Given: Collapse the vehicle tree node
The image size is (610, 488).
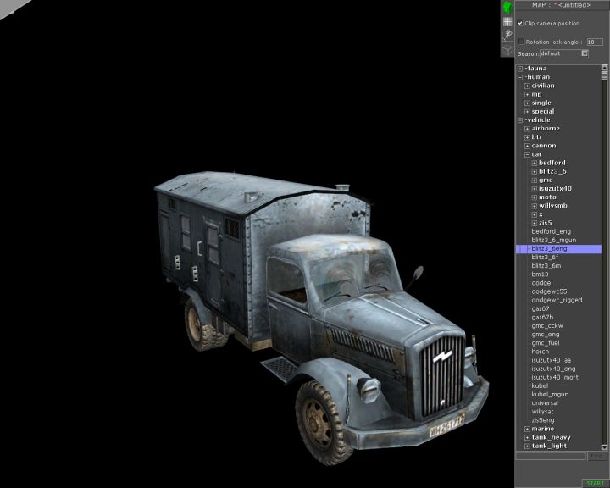Looking at the screenshot, I should [x=520, y=120].
